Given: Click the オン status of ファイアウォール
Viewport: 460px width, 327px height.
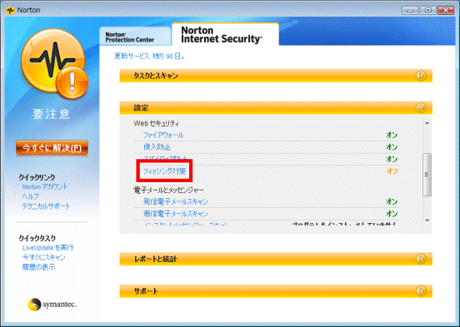Looking at the screenshot, I should click(392, 135).
